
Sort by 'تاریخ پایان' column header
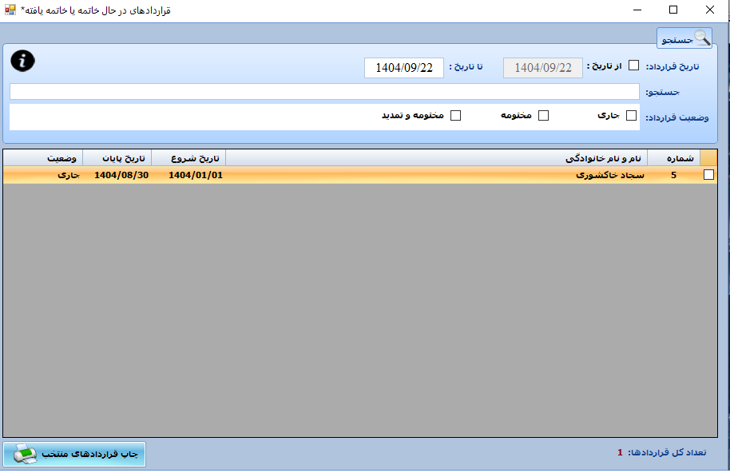[x=117, y=157]
